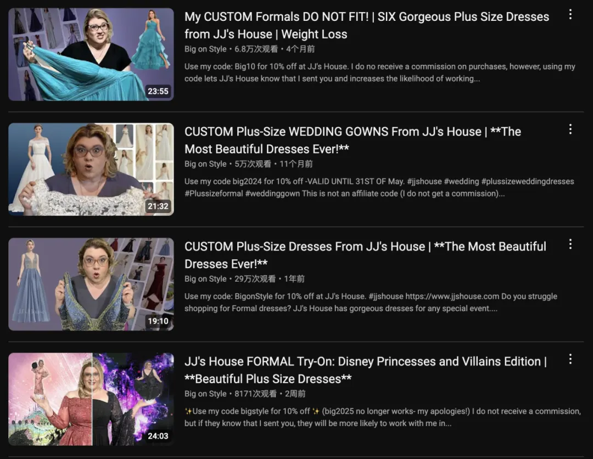Screen dimensions: 593x459
Task: Select the 24:03 duration badge on thumbnail
Action: 158,436
